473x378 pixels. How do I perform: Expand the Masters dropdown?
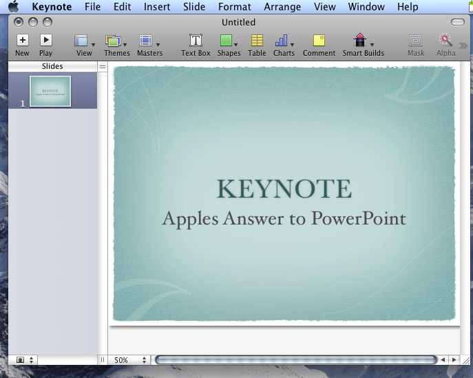[158, 45]
